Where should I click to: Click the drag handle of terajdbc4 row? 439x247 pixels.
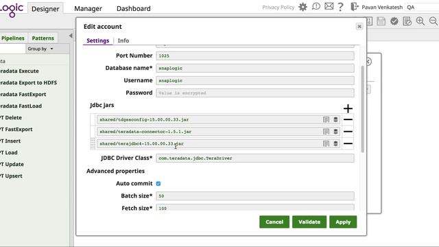(93, 143)
